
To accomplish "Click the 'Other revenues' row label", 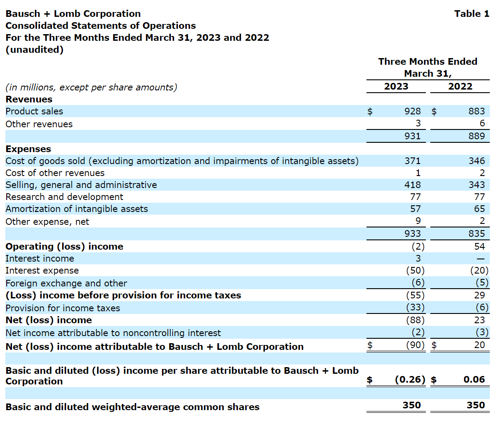I will (39, 124).
